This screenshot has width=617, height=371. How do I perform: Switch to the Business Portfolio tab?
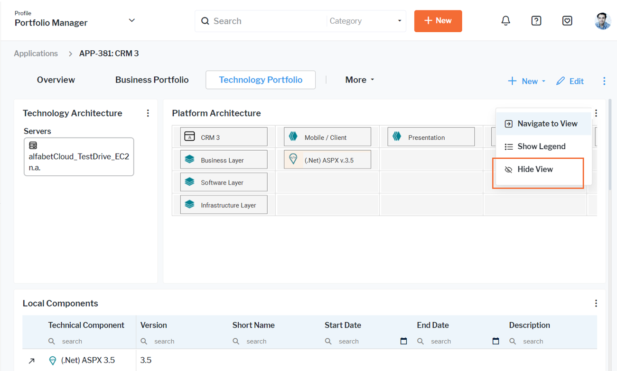[x=152, y=80]
